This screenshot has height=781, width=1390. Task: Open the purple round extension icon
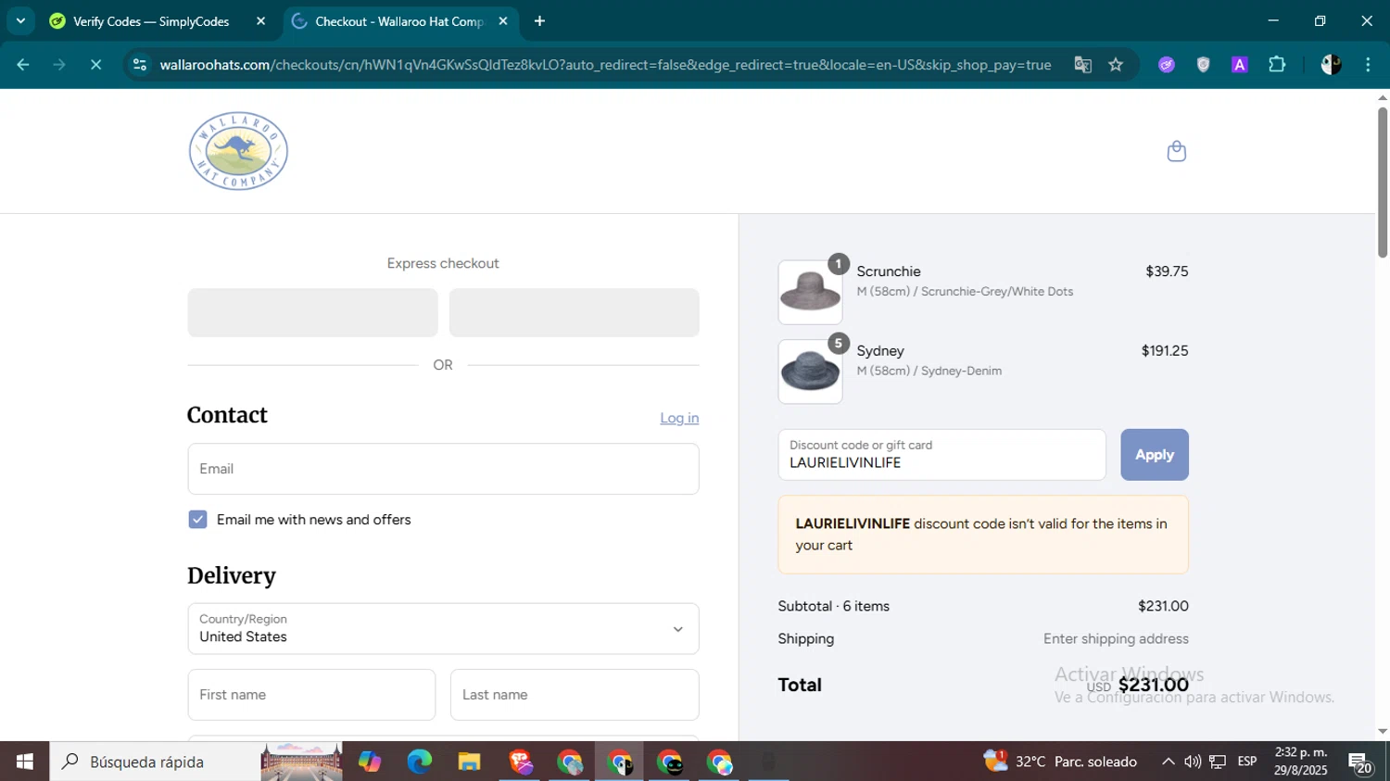click(x=1166, y=65)
